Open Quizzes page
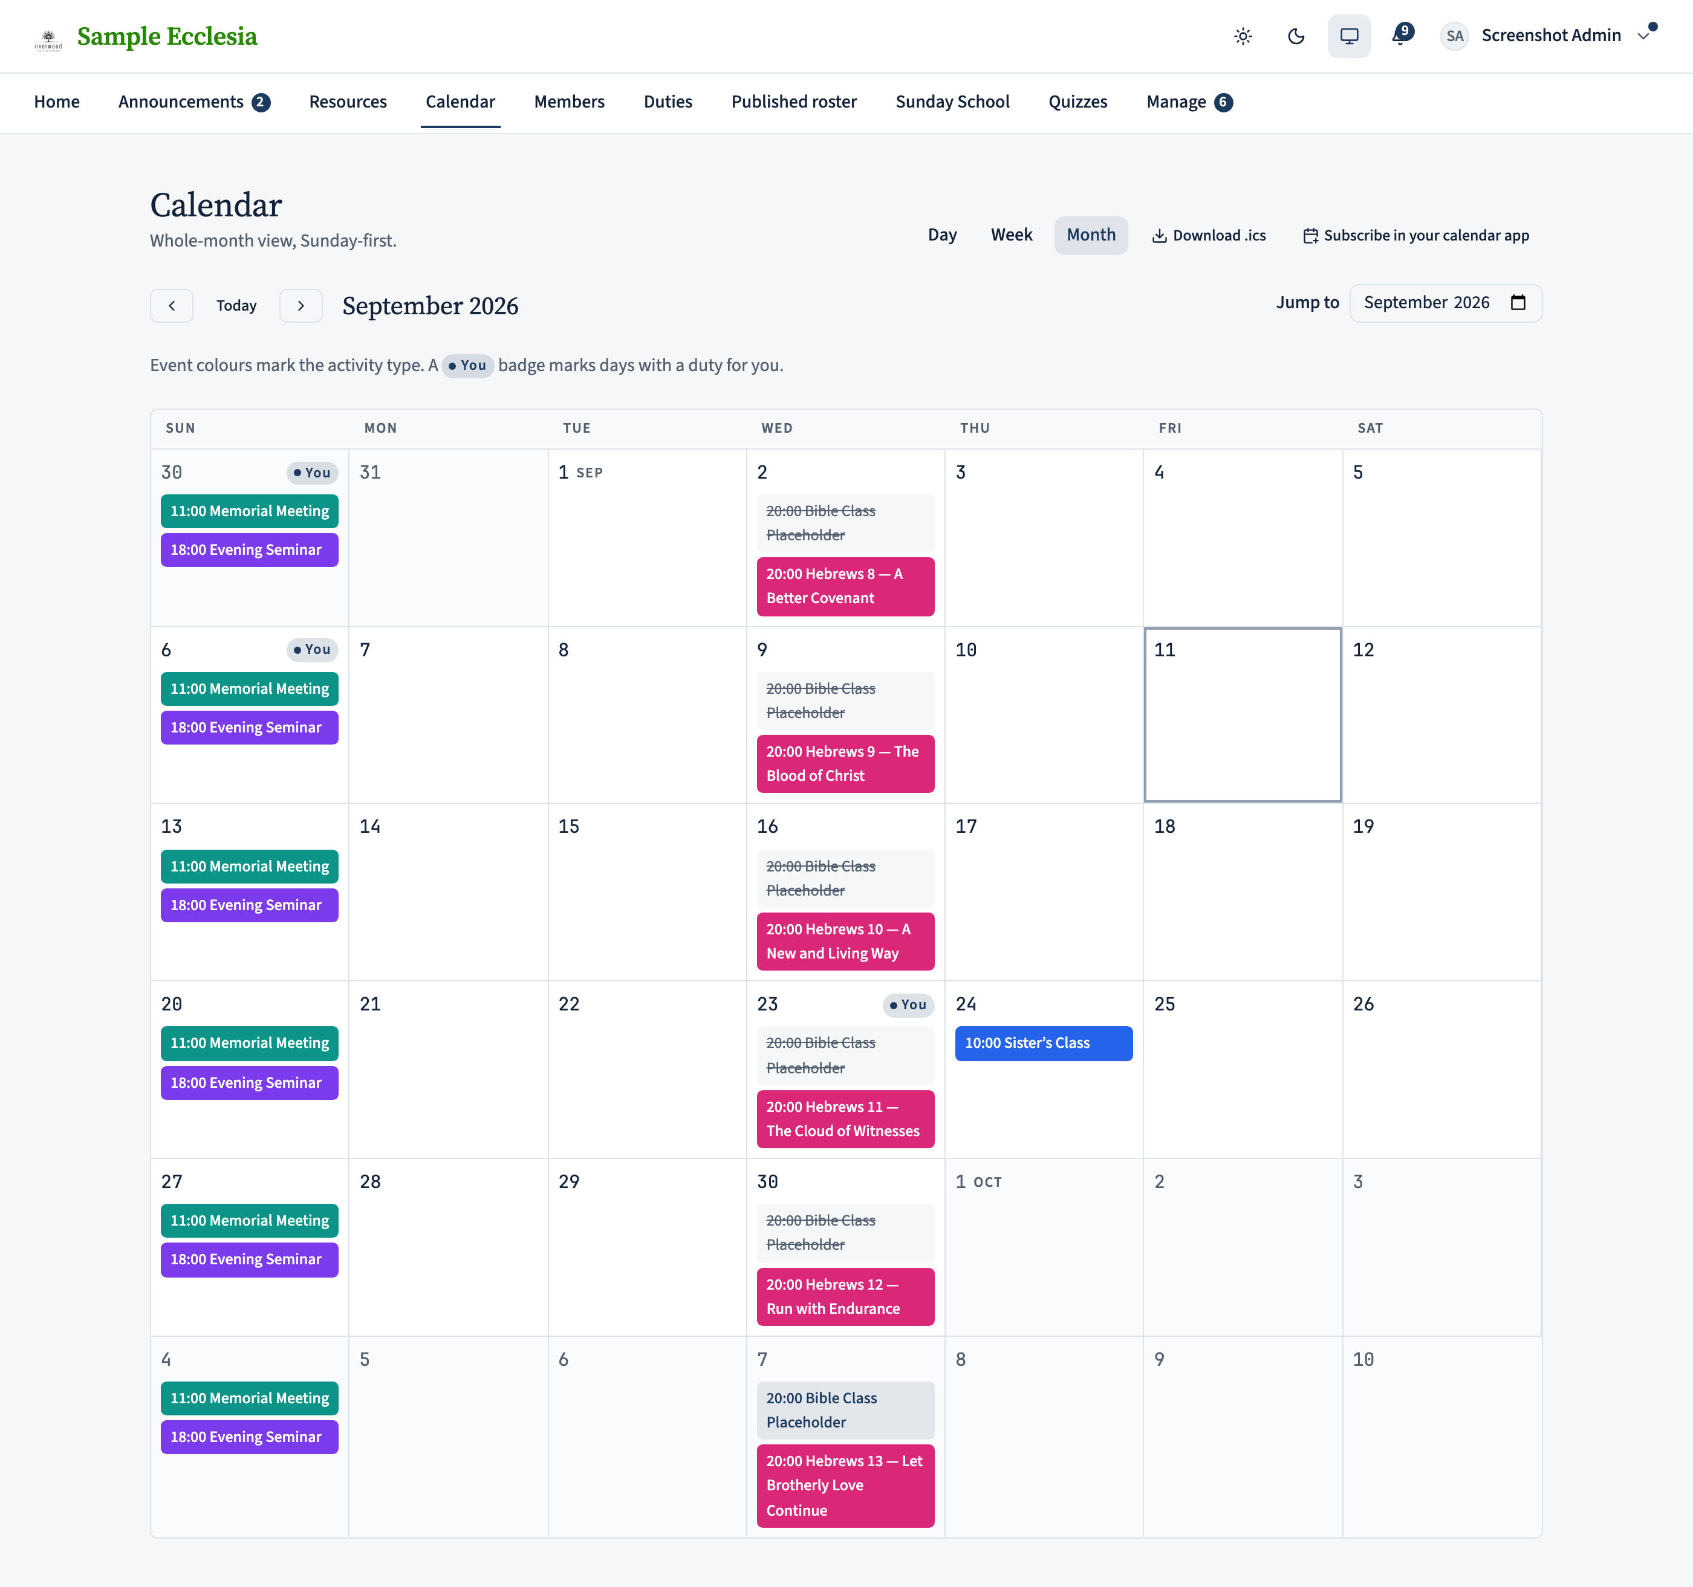 coord(1077,102)
